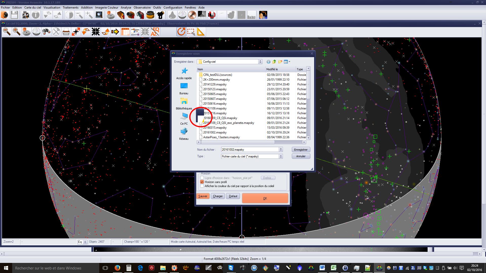Viewport: 486px width, 273px height.
Task: Click the printer icon in sky toolbar
Action: 66,32
